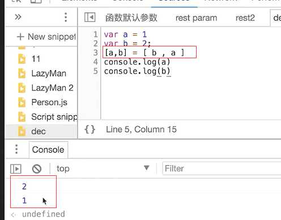Create a New snippet with plus button

tap(46, 37)
